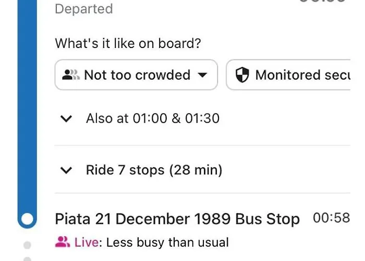This screenshot has width=365, height=261.
Task: Click the Departed status label
Action: pyautogui.click(x=83, y=9)
